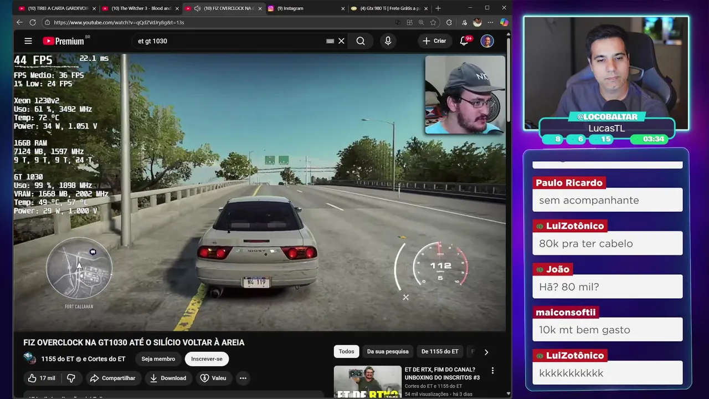
Task: Click the Valeu thanks button
Action: tap(213, 378)
